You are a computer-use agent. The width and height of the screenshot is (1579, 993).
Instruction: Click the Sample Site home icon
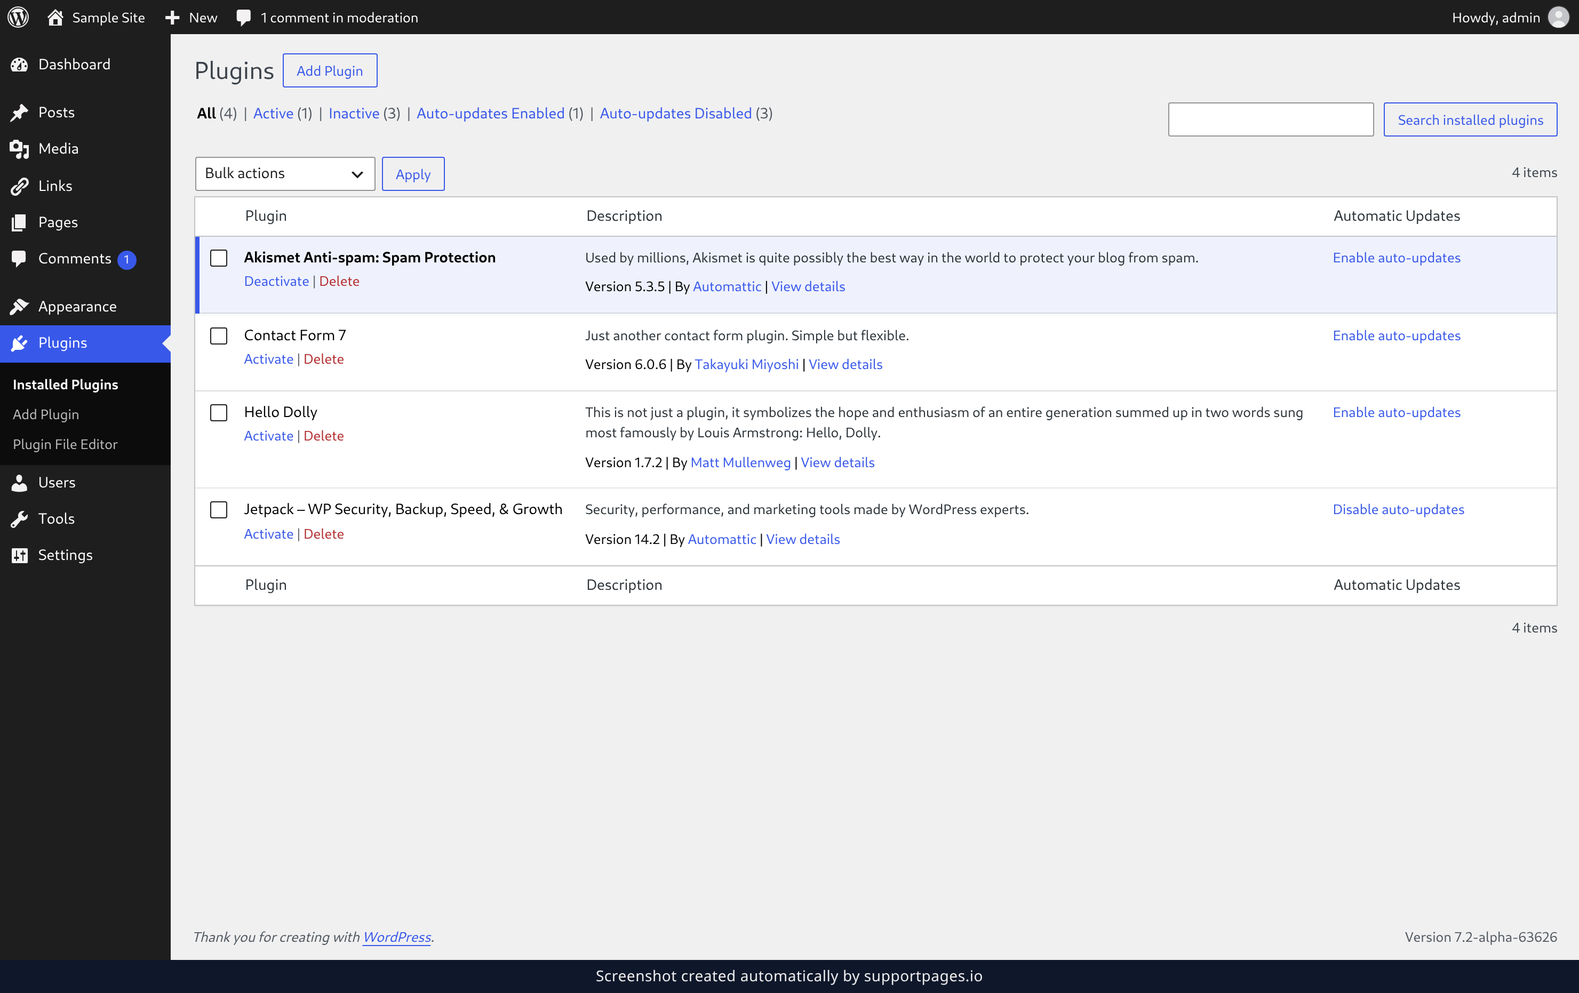click(55, 17)
